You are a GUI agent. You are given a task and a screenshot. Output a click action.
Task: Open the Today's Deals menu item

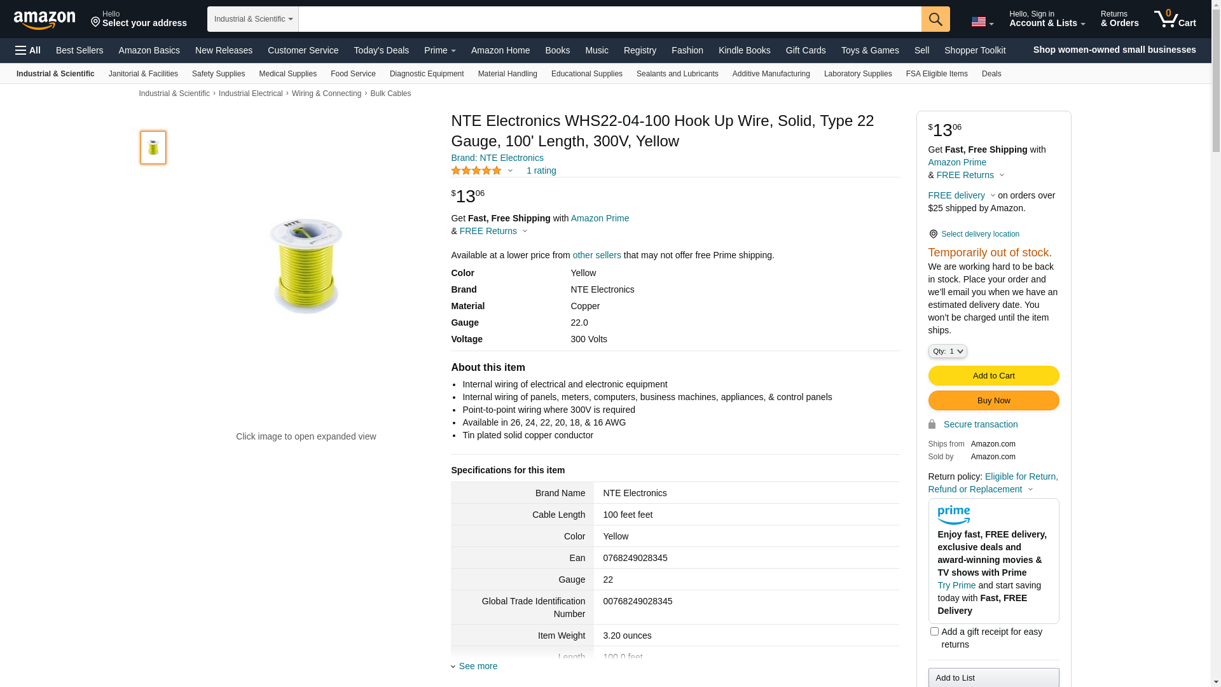[x=381, y=50]
